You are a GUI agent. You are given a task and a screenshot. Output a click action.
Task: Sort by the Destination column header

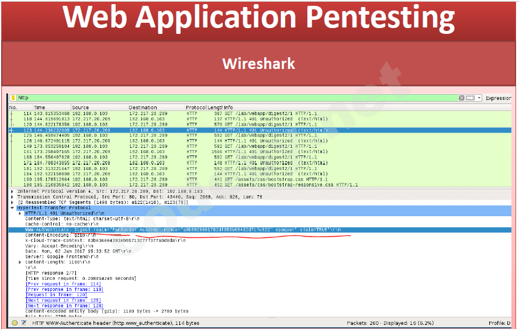pyautogui.click(x=143, y=108)
